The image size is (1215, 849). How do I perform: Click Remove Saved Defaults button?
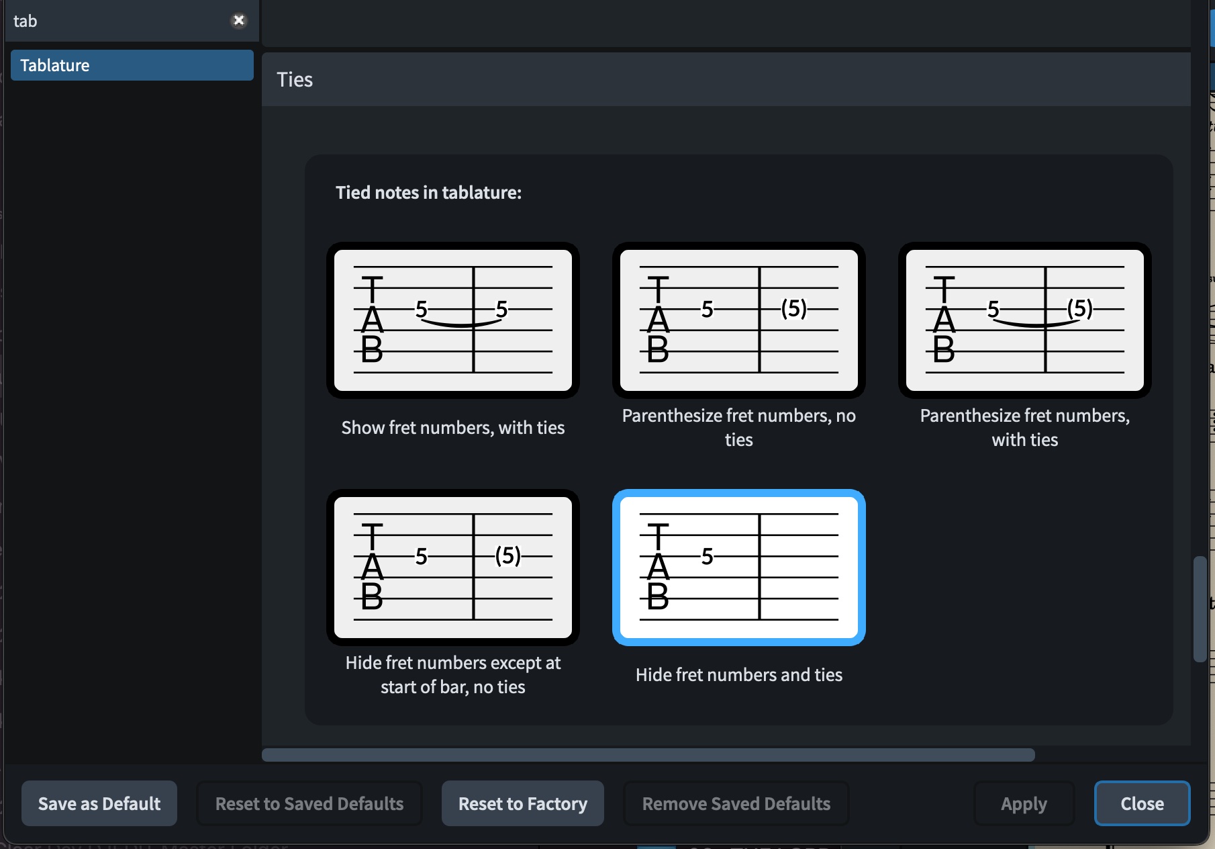pyautogui.click(x=736, y=803)
